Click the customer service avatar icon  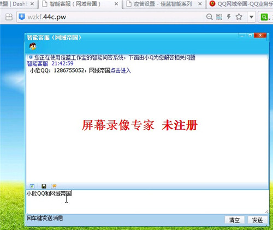[33, 47]
